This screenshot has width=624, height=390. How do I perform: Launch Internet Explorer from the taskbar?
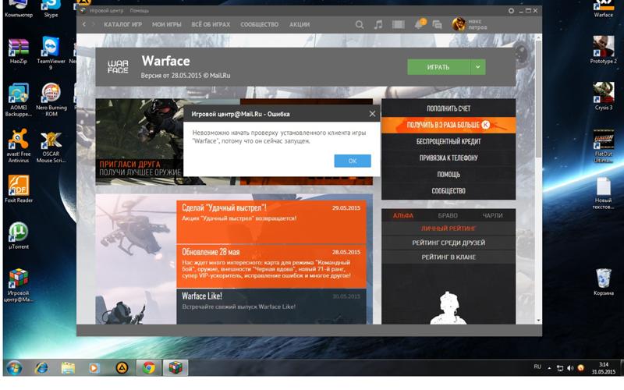(41, 367)
